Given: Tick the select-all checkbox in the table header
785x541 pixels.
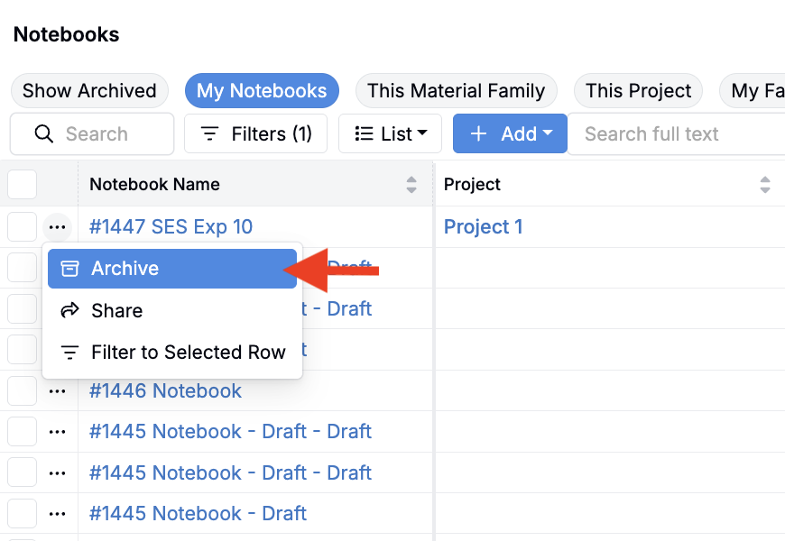Looking at the screenshot, I should 22,185.
